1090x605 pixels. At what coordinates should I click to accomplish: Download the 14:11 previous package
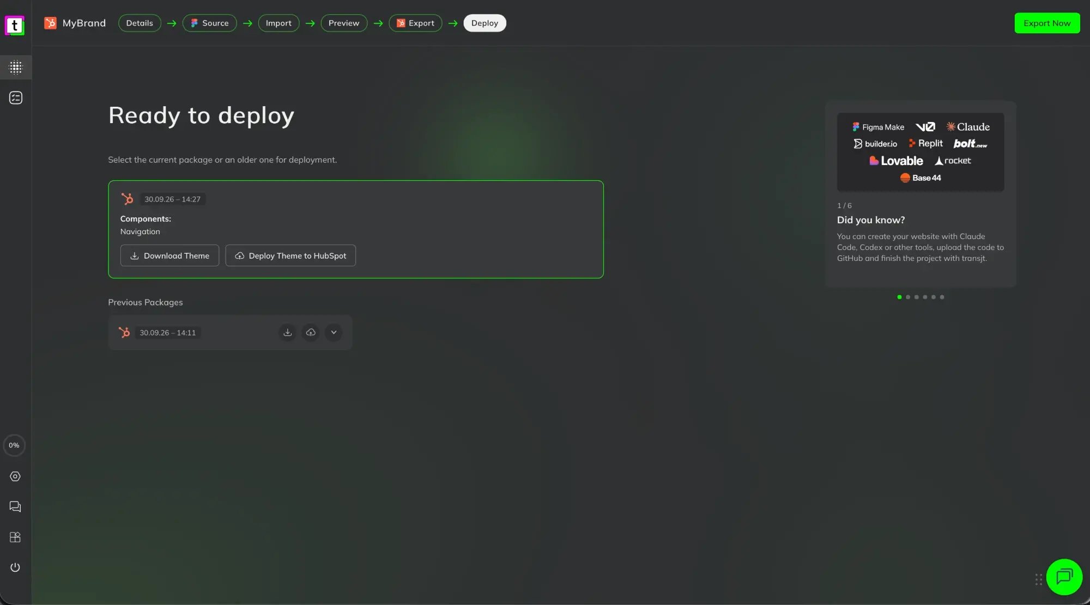pos(287,332)
